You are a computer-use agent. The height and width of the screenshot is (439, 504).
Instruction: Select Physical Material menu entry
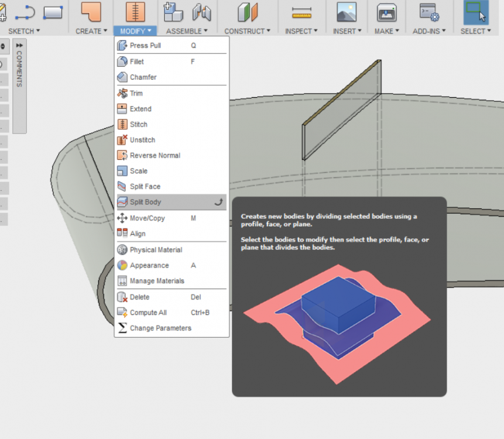click(x=156, y=250)
